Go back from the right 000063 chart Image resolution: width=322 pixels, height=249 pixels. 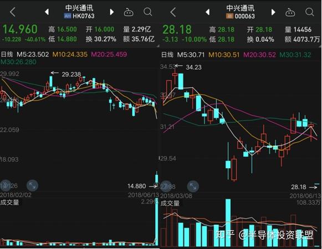[173, 12]
